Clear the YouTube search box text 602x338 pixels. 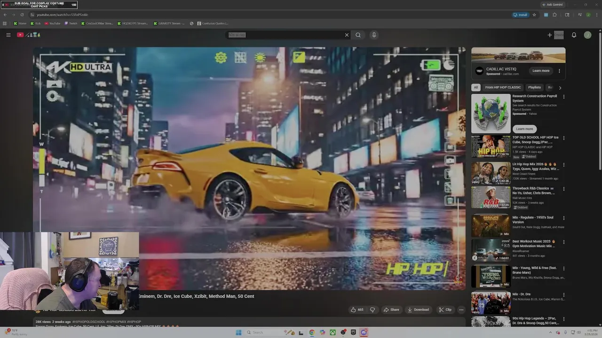coord(347,35)
